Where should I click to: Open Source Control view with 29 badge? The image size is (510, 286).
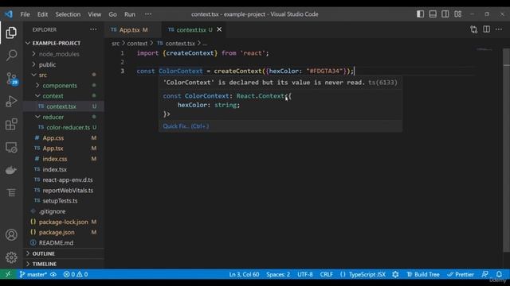[12, 79]
